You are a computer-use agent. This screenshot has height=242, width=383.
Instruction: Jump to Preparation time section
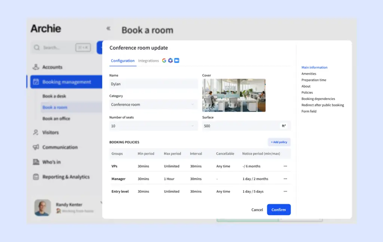tap(314, 80)
